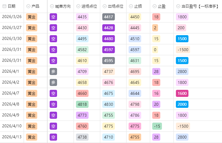Click the circle icon beside 喊单方向 header
The width and height of the screenshot is (222, 143).
(x=52, y=6)
